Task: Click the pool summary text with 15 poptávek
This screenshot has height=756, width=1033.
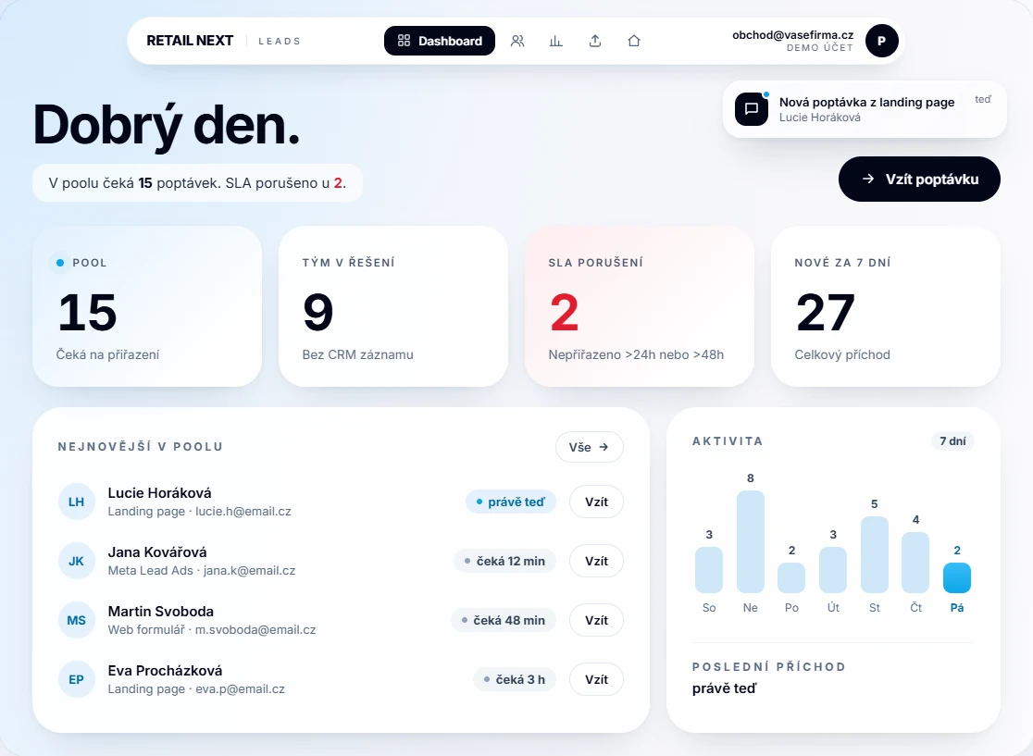Action: point(198,183)
